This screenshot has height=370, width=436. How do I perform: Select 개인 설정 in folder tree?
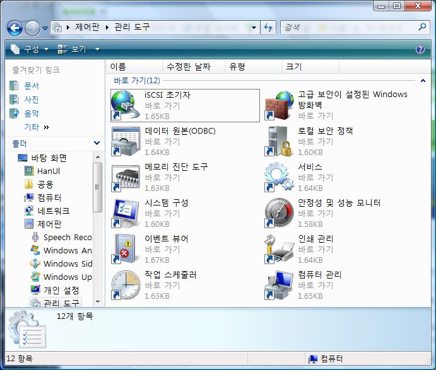[61, 290]
